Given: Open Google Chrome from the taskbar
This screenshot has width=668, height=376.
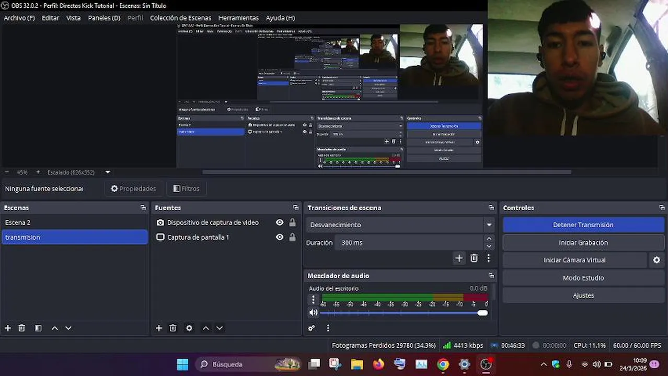Looking at the screenshot, I should pyautogui.click(x=443, y=364).
